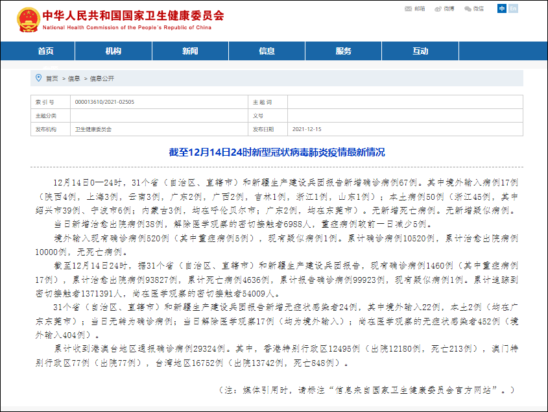Click the national emblem logo
Screen dimensions: 548x412
tap(27, 18)
